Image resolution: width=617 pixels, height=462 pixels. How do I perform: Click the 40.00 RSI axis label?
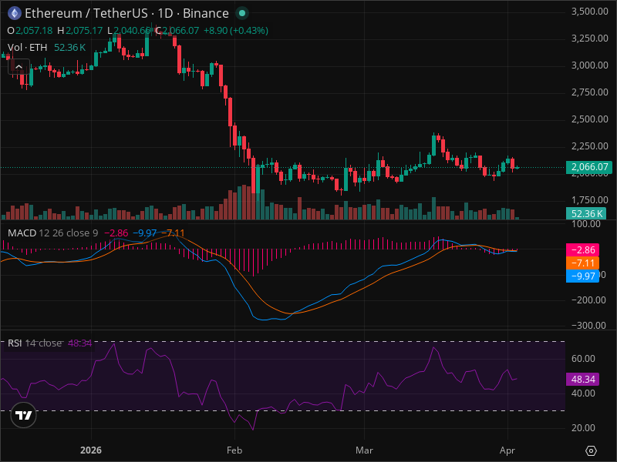583,393
